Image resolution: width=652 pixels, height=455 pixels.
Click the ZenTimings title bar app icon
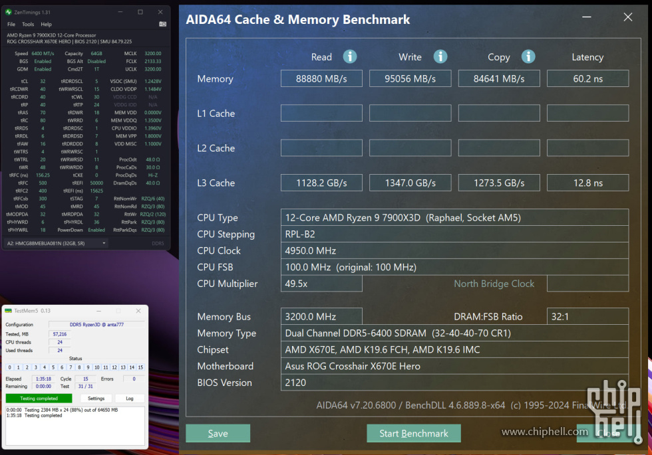[8, 12]
